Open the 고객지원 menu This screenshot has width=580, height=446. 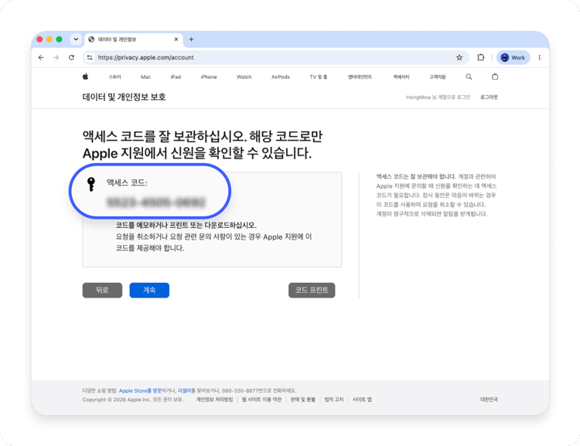click(438, 77)
